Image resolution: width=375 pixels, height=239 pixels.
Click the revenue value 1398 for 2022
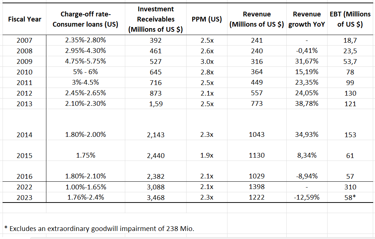click(257, 187)
